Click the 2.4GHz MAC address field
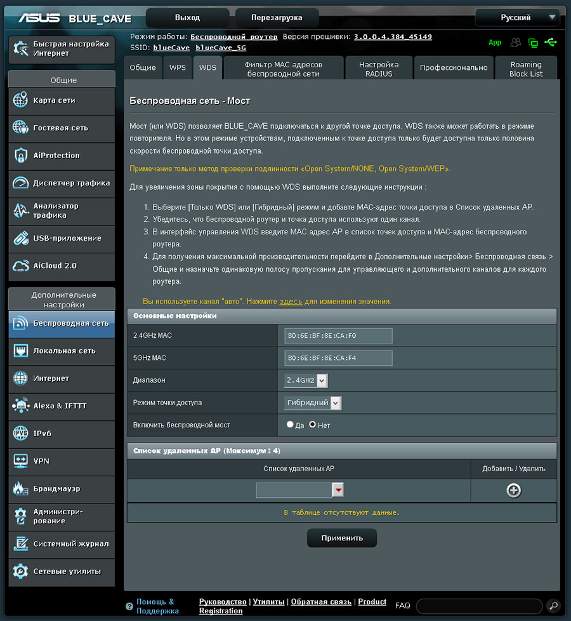571x621 pixels. (338, 335)
